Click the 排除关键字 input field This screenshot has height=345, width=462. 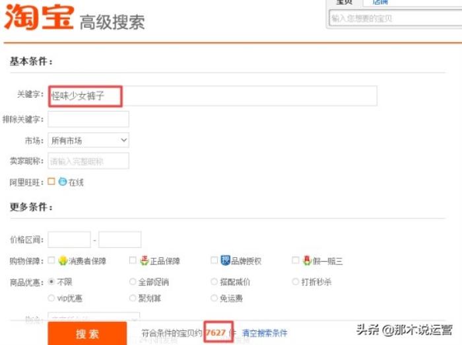tap(88, 119)
